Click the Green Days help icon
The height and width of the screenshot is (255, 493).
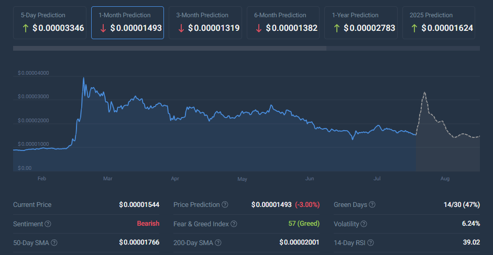(x=372, y=204)
